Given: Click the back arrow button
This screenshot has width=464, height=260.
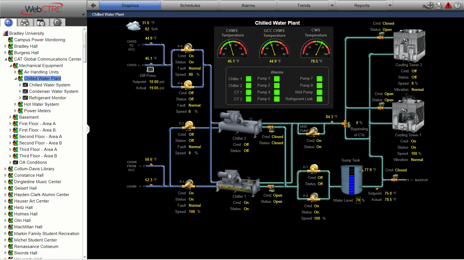Looking at the screenshot, I should click(x=93, y=5).
